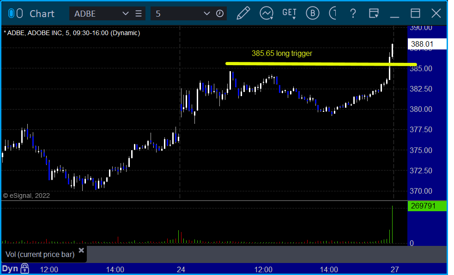Open the GET dropdown menu
The image size is (454, 275).
coord(289,13)
